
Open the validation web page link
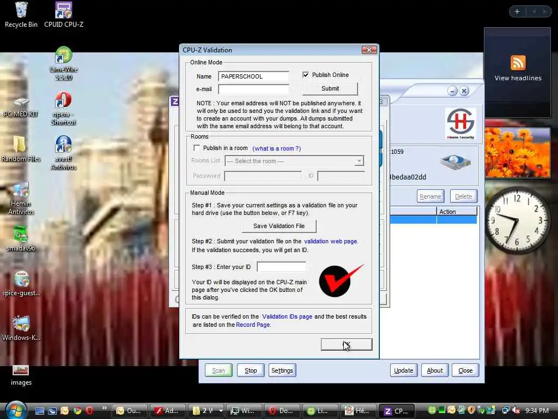click(330, 241)
